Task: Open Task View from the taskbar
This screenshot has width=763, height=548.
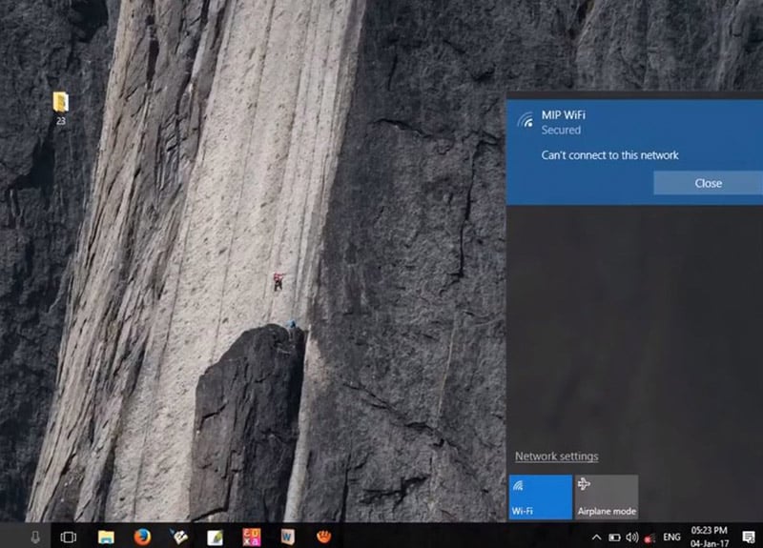Action: [x=69, y=537]
